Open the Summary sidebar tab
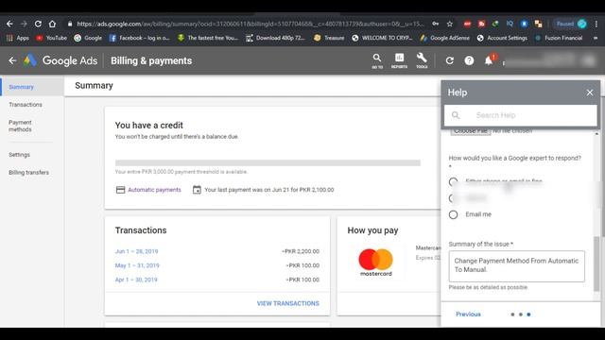The height and width of the screenshot is (340, 605). [32, 87]
